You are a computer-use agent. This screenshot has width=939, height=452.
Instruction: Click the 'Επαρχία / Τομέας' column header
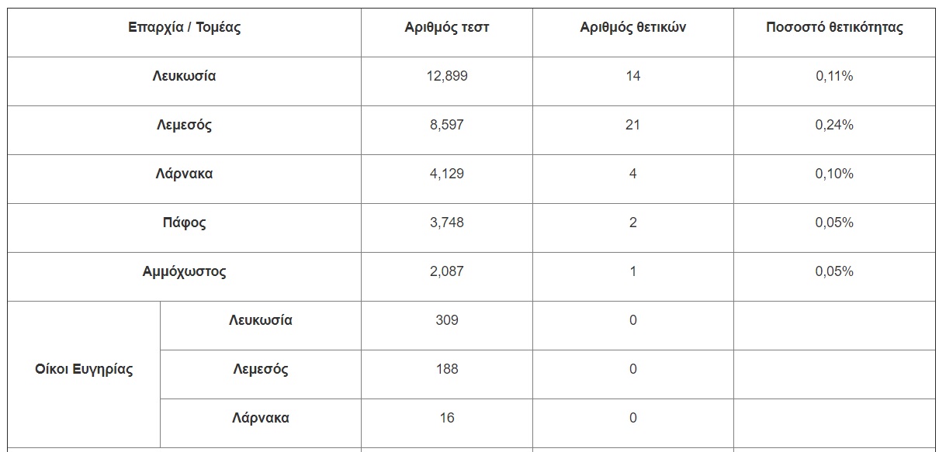point(184,28)
